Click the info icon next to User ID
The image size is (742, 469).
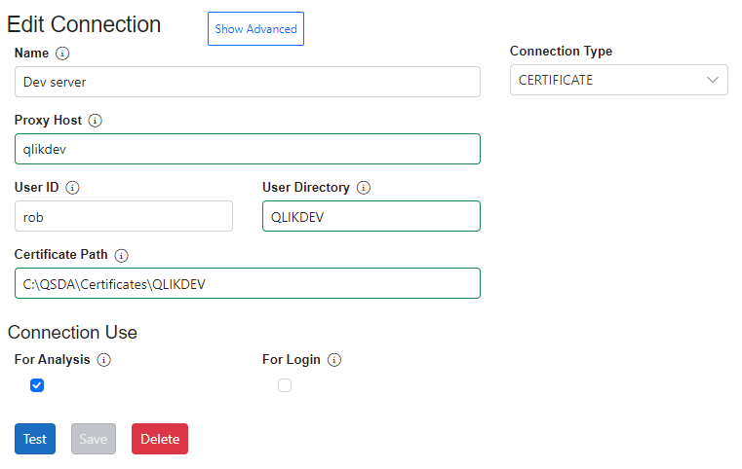(x=72, y=188)
